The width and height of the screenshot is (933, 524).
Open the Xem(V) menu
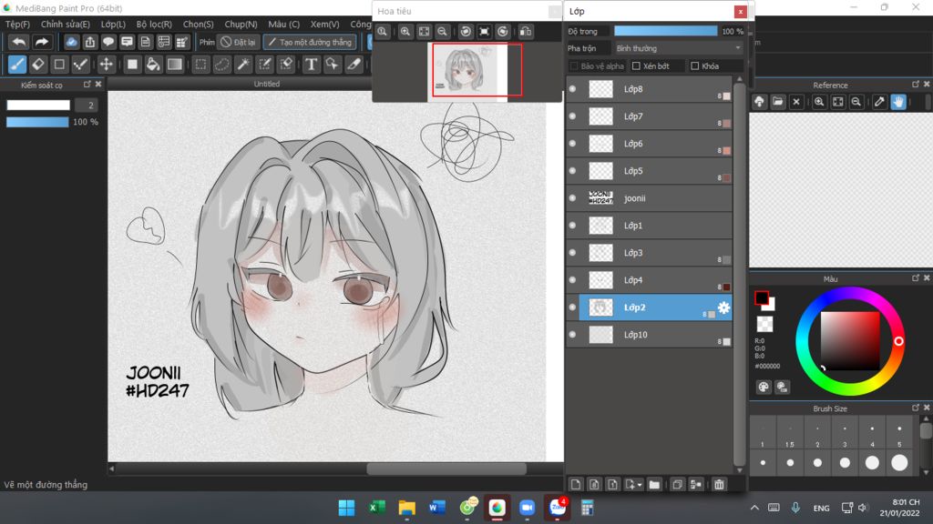click(325, 25)
